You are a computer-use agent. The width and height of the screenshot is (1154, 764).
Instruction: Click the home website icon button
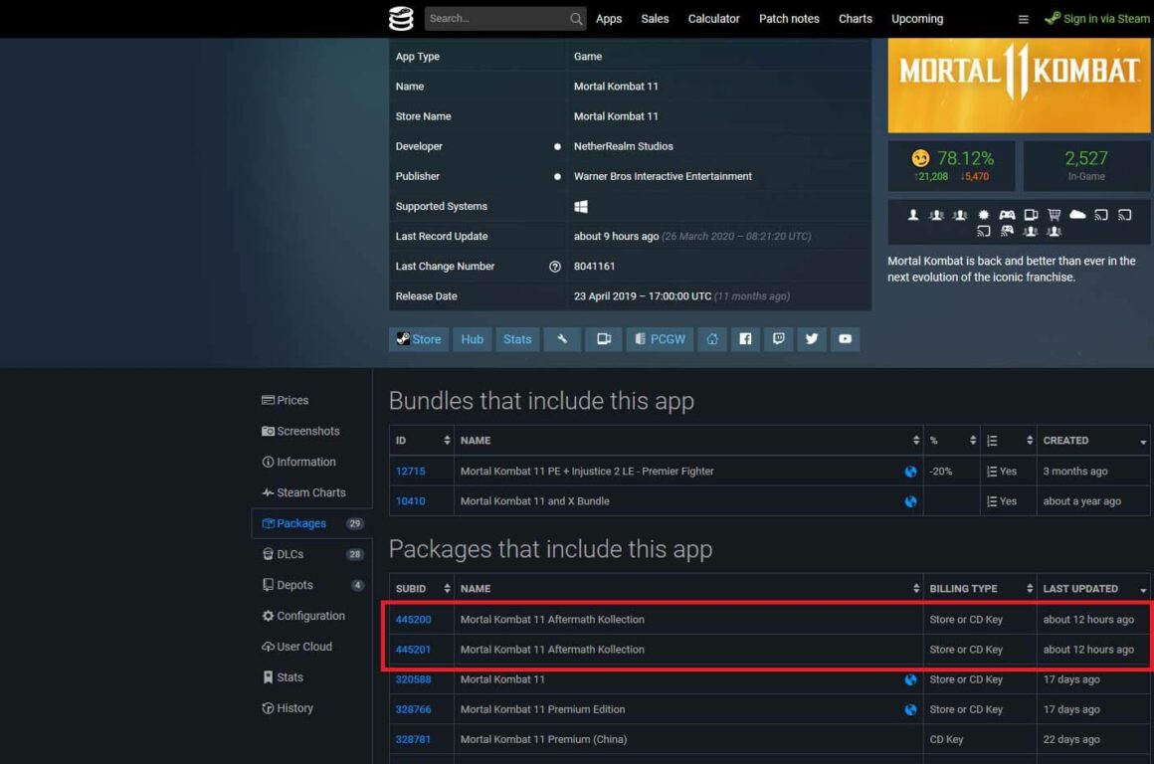point(712,339)
